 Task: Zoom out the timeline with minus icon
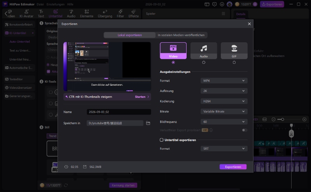pyautogui.click(x=274, y=119)
